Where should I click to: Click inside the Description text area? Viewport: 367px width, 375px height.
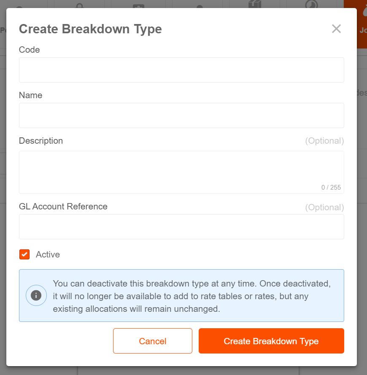click(181, 172)
